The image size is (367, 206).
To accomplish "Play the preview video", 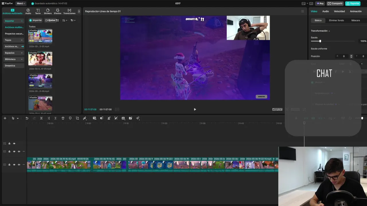I will (x=195, y=109).
